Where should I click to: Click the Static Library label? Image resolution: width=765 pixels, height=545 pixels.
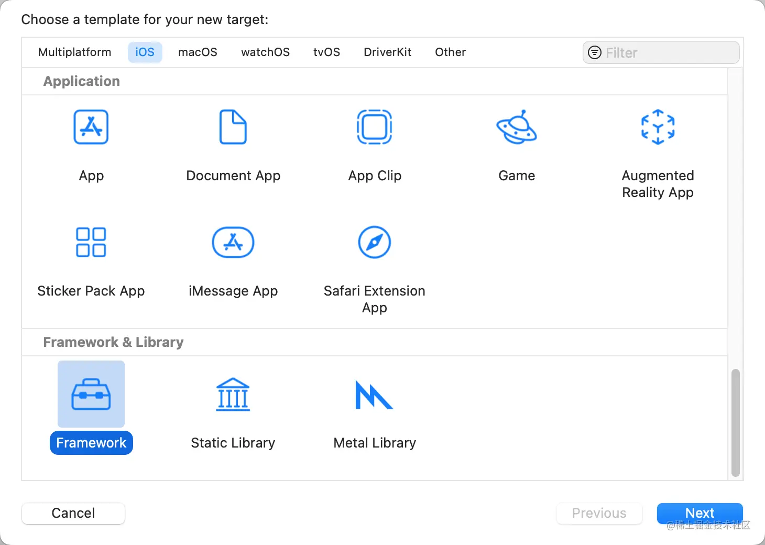[x=233, y=443]
